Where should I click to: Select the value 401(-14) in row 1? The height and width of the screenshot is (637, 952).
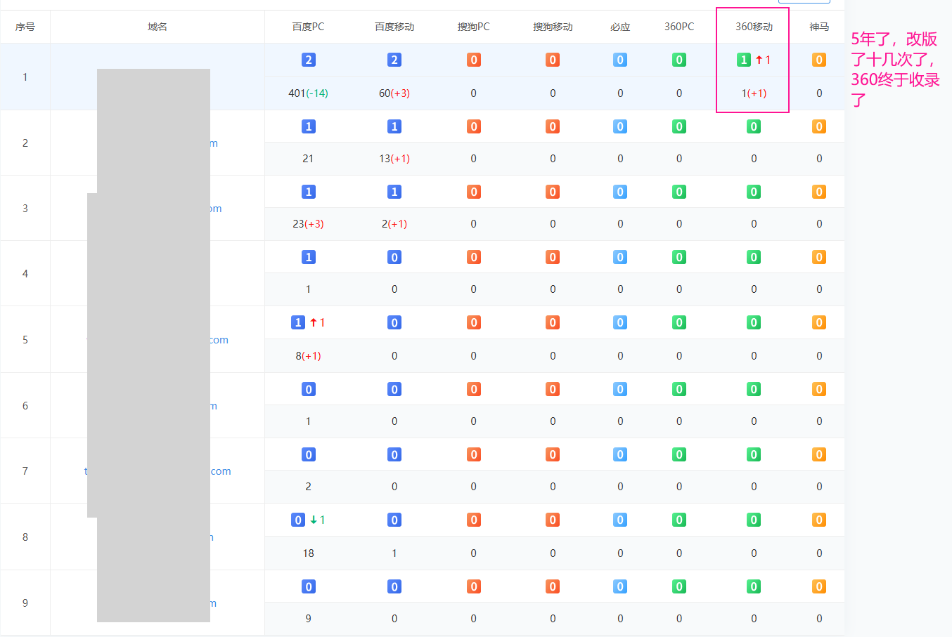point(308,93)
